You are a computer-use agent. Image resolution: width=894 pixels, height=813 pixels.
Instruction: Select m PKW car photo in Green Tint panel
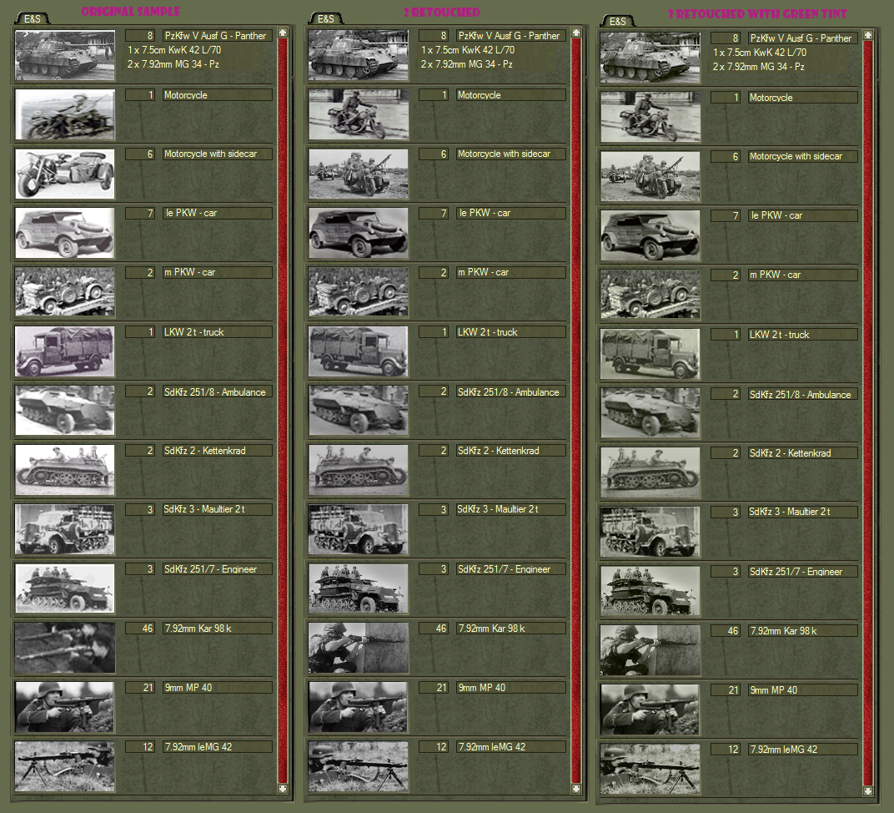(x=650, y=295)
